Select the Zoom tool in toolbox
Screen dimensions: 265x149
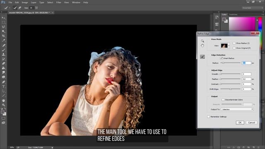pyautogui.click(x=3, y=105)
